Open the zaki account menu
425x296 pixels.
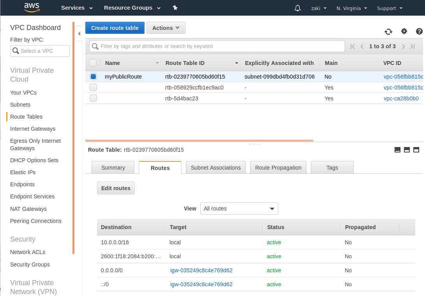click(x=319, y=9)
